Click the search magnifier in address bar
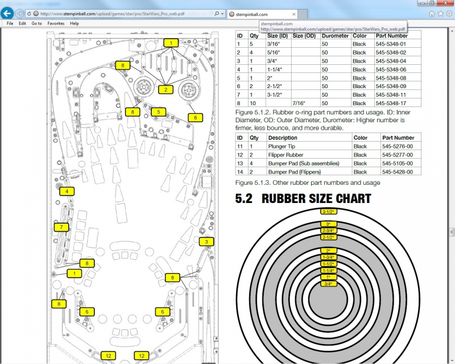 pos(217,14)
